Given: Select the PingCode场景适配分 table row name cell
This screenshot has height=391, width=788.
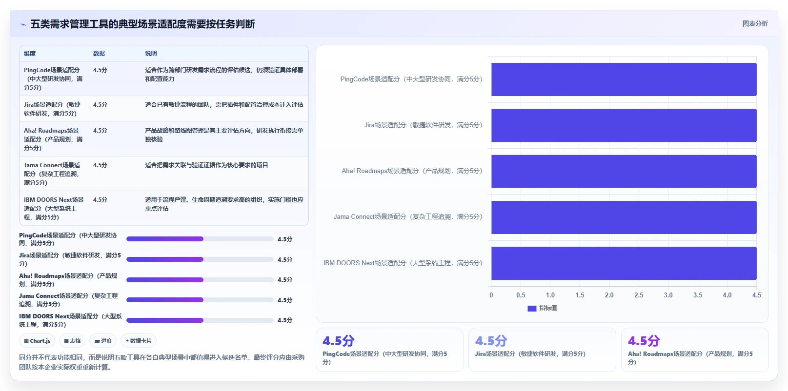Looking at the screenshot, I should click(x=54, y=78).
